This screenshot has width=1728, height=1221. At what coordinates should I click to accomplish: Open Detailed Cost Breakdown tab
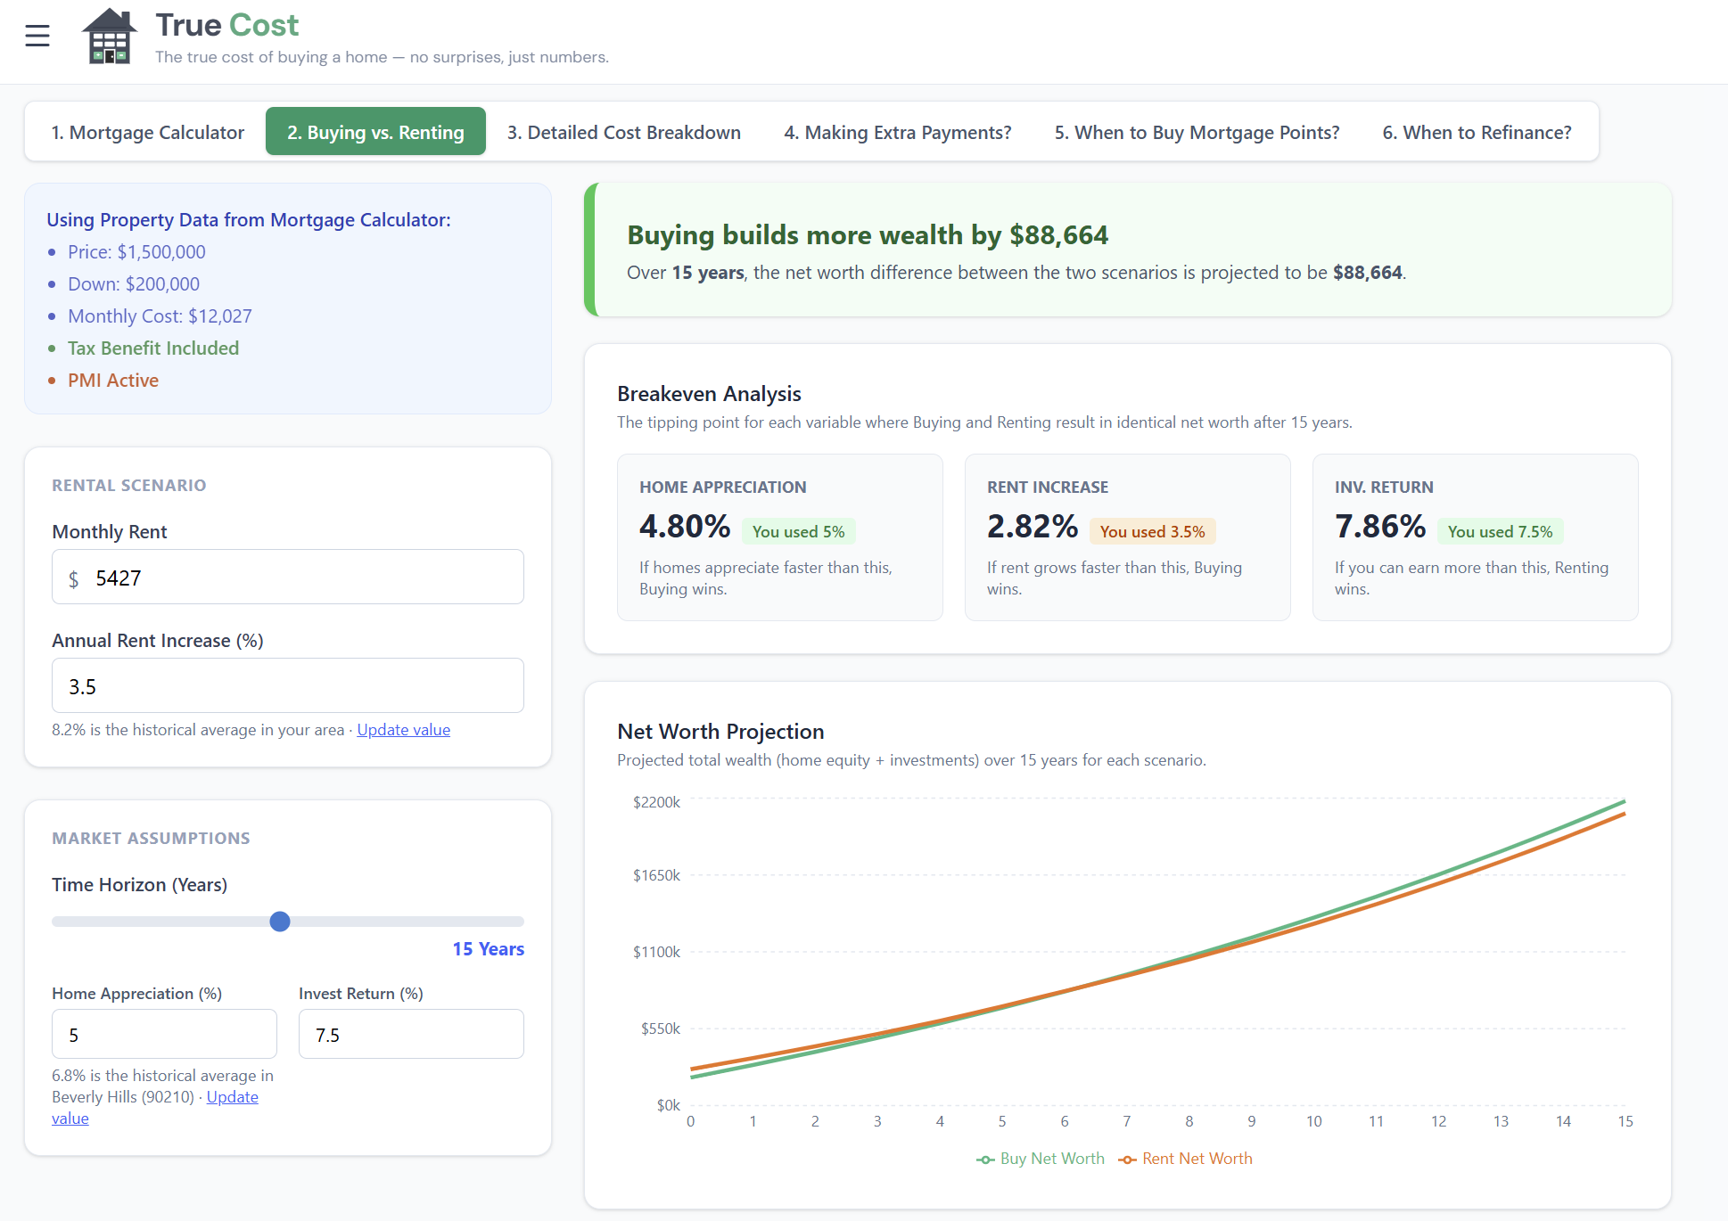[623, 132]
